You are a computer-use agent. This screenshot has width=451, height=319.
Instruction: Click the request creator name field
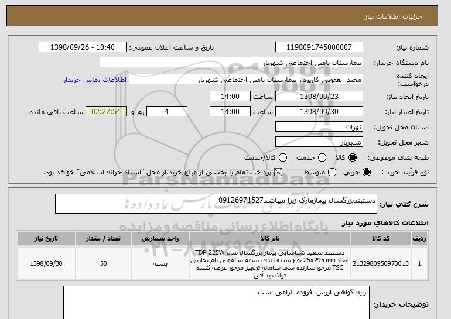(x=246, y=80)
